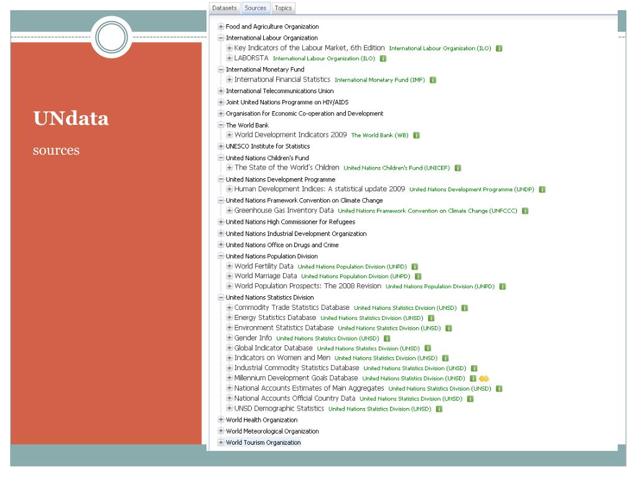
Task: Open info icon beside World Marriage Data
Action: click(x=417, y=276)
